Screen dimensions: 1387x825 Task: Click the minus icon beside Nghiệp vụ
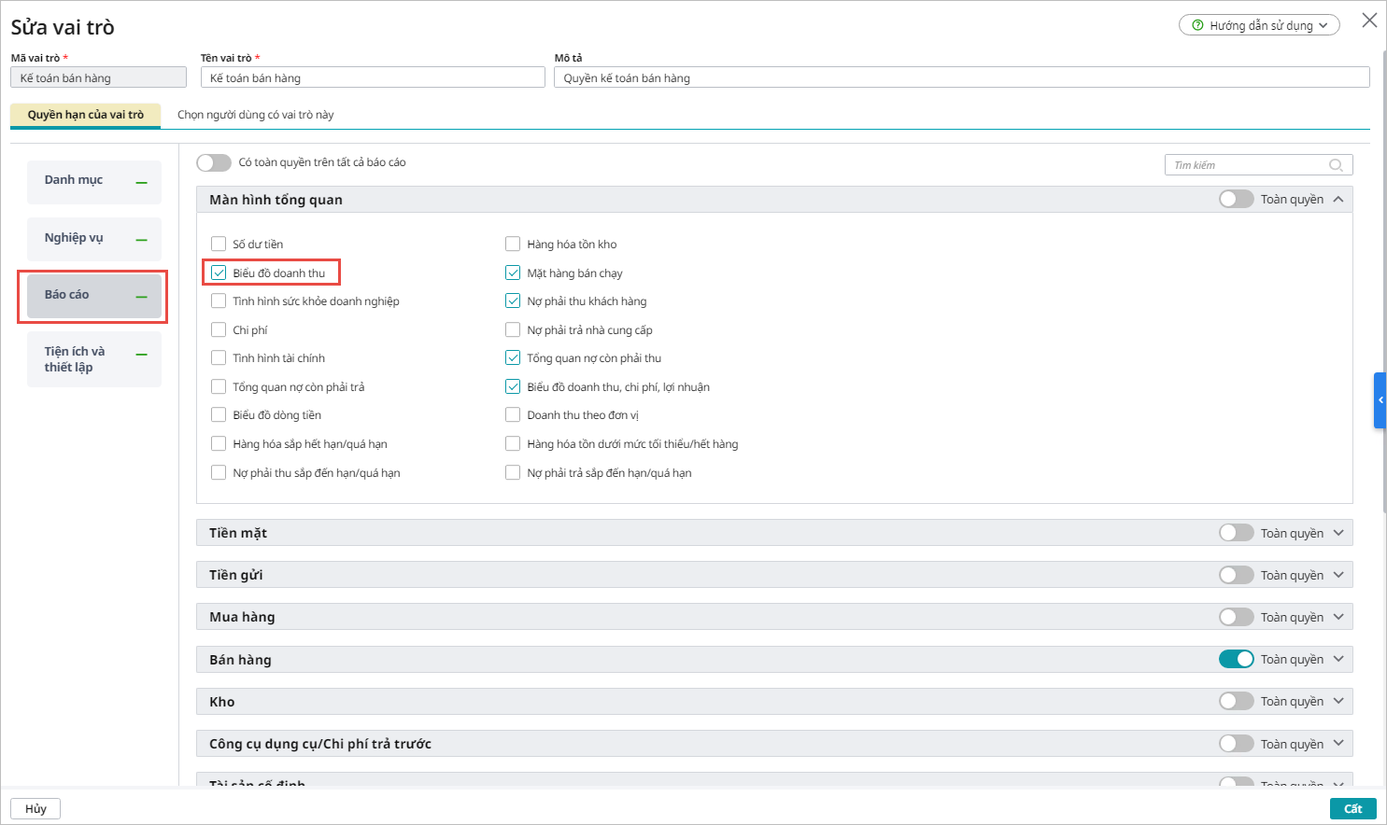pyautogui.click(x=142, y=240)
